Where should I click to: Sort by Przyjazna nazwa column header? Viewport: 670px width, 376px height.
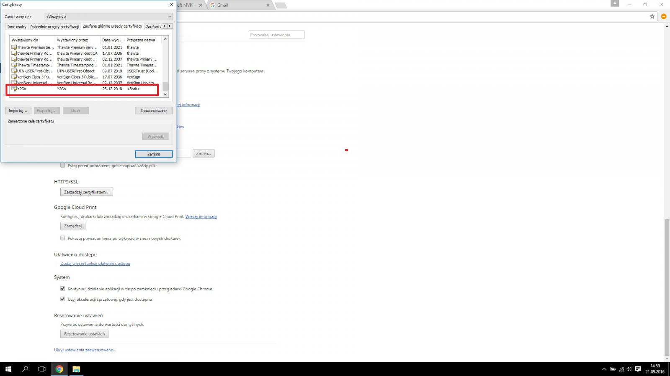click(143, 40)
